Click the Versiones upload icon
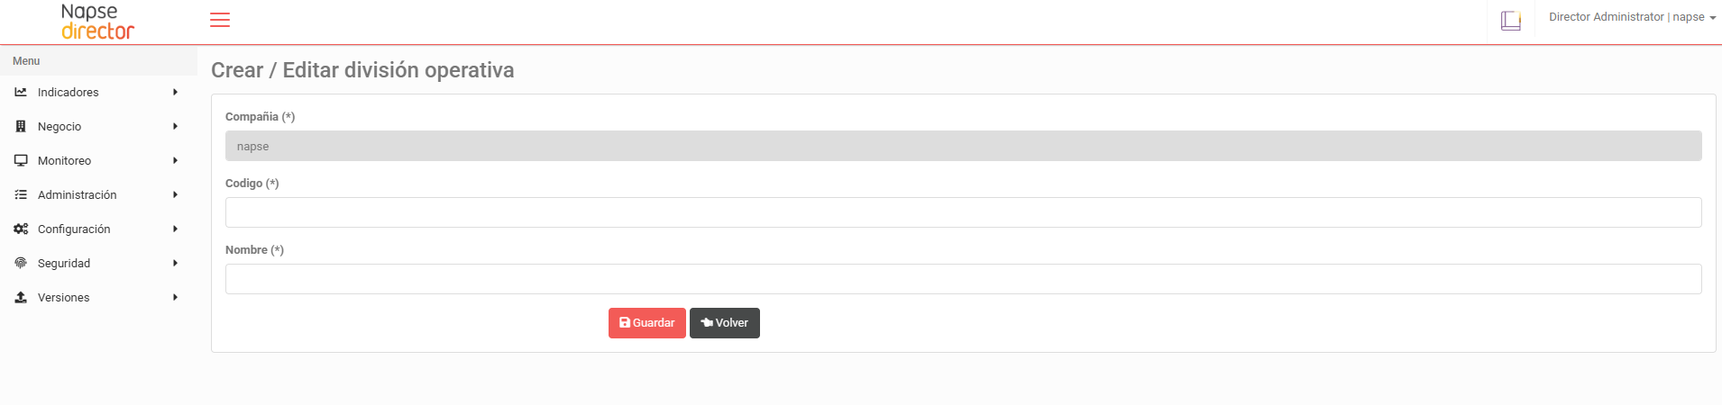This screenshot has height=405, width=1722. coord(21,297)
